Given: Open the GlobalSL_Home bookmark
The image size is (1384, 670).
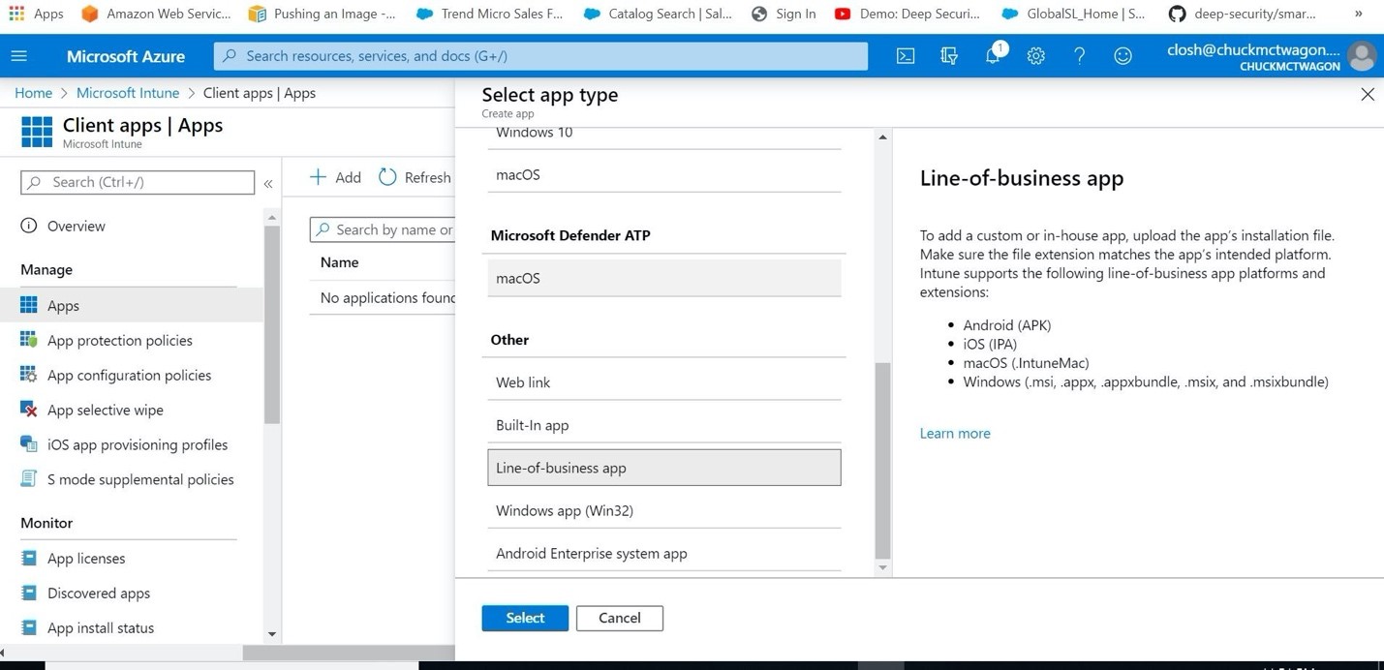Looking at the screenshot, I should (x=1073, y=14).
